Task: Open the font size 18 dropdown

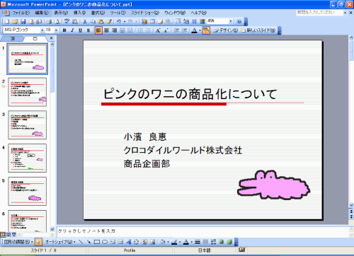Action: pos(56,30)
